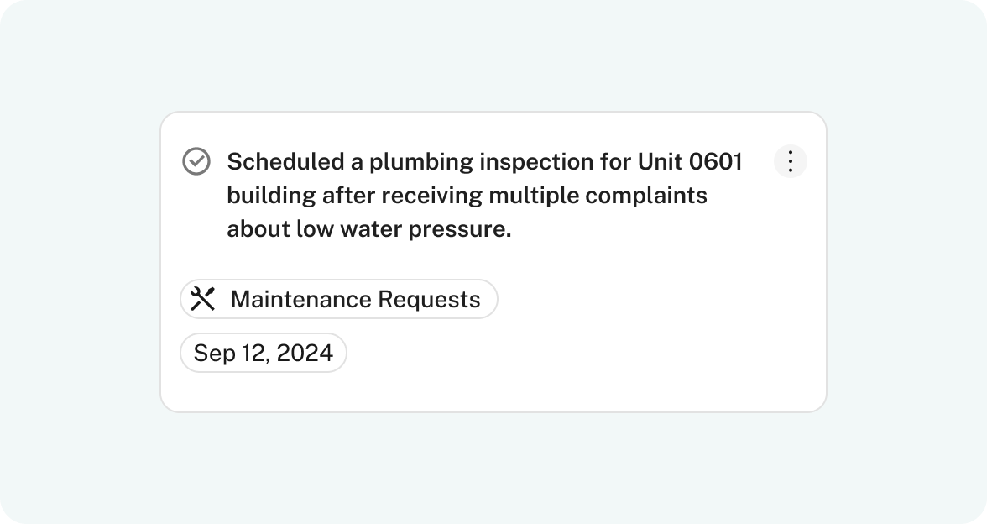Mark the plumbing inspection task complete
Image resolution: width=987 pixels, height=524 pixels.
click(x=196, y=161)
